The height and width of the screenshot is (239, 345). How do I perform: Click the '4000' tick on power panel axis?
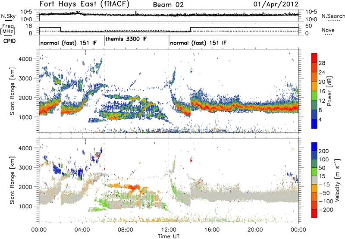tap(25, 59)
